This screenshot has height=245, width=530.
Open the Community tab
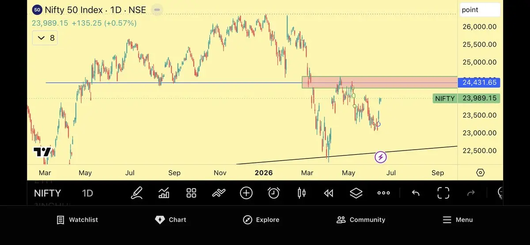tap(361, 220)
